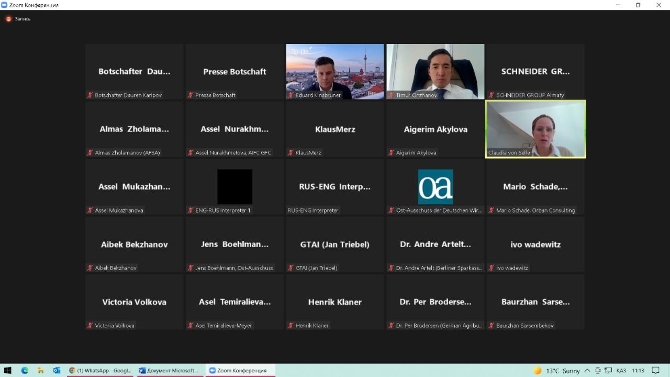This screenshot has height=377, width=670.
Task: Click the Zoom logo in the title bar
Action: click(4, 5)
